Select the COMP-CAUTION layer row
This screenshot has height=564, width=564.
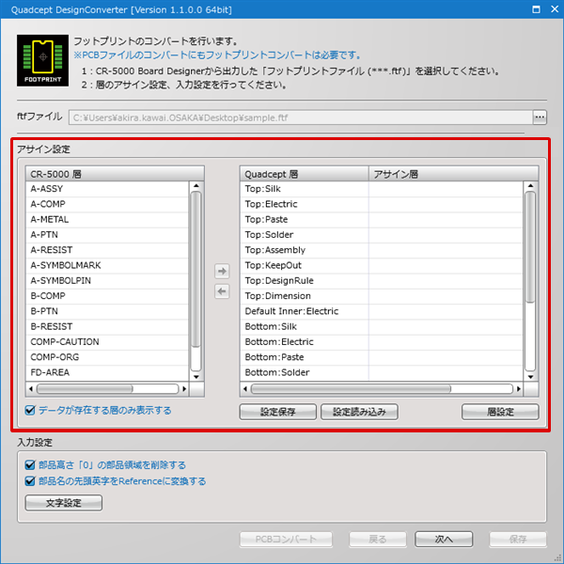107,342
